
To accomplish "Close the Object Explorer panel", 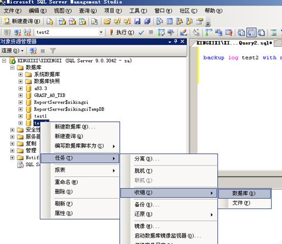I will click(183, 41).
